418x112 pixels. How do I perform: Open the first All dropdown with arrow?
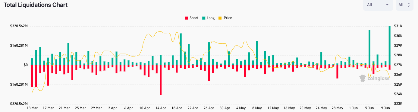coord(378,5)
